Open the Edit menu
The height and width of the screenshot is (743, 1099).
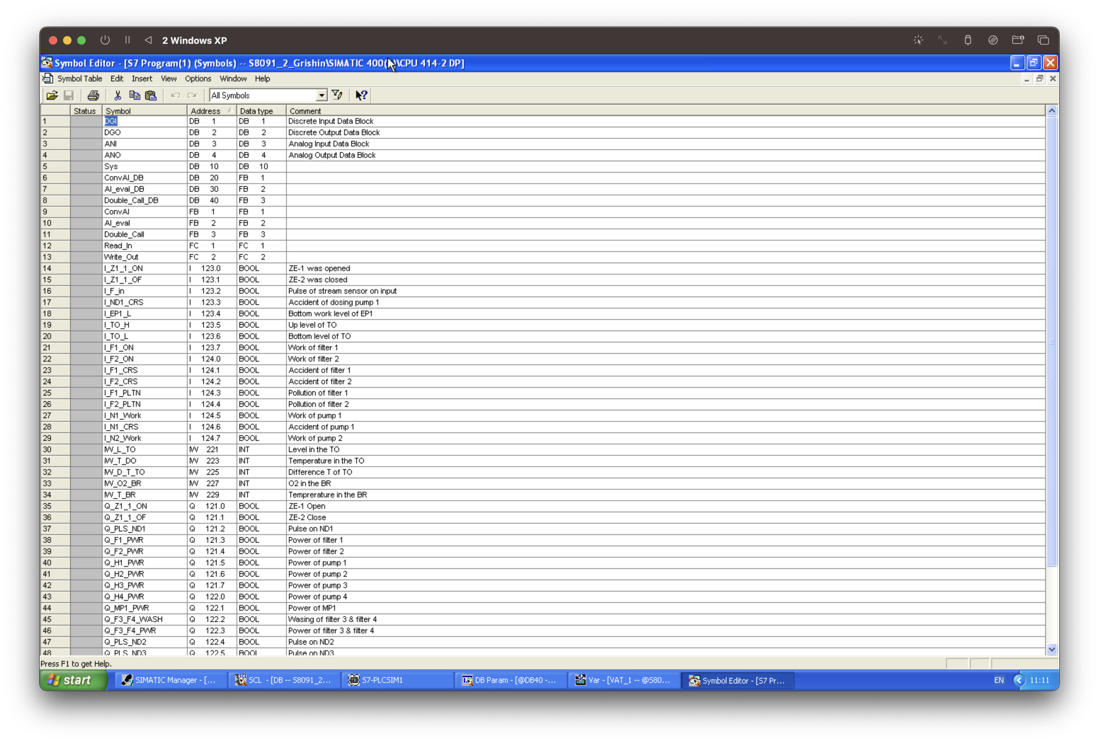coord(116,79)
